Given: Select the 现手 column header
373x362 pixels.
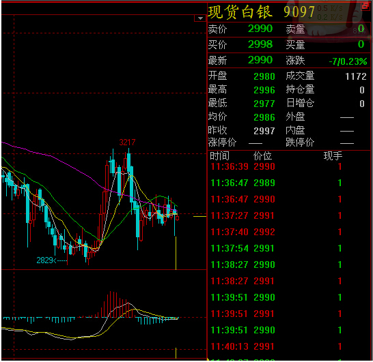Looking at the screenshot, I should (333, 156).
